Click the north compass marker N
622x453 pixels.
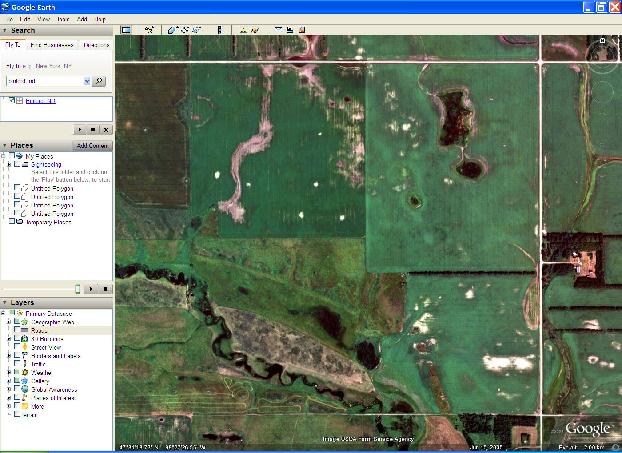click(x=602, y=40)
